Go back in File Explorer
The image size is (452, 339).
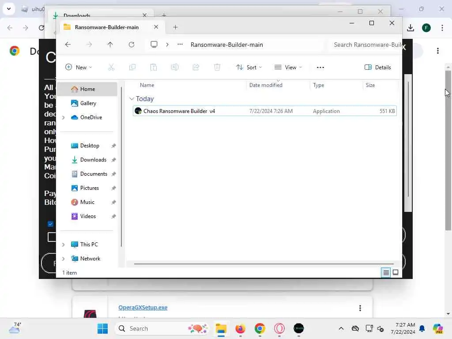[x=68, y=45]
